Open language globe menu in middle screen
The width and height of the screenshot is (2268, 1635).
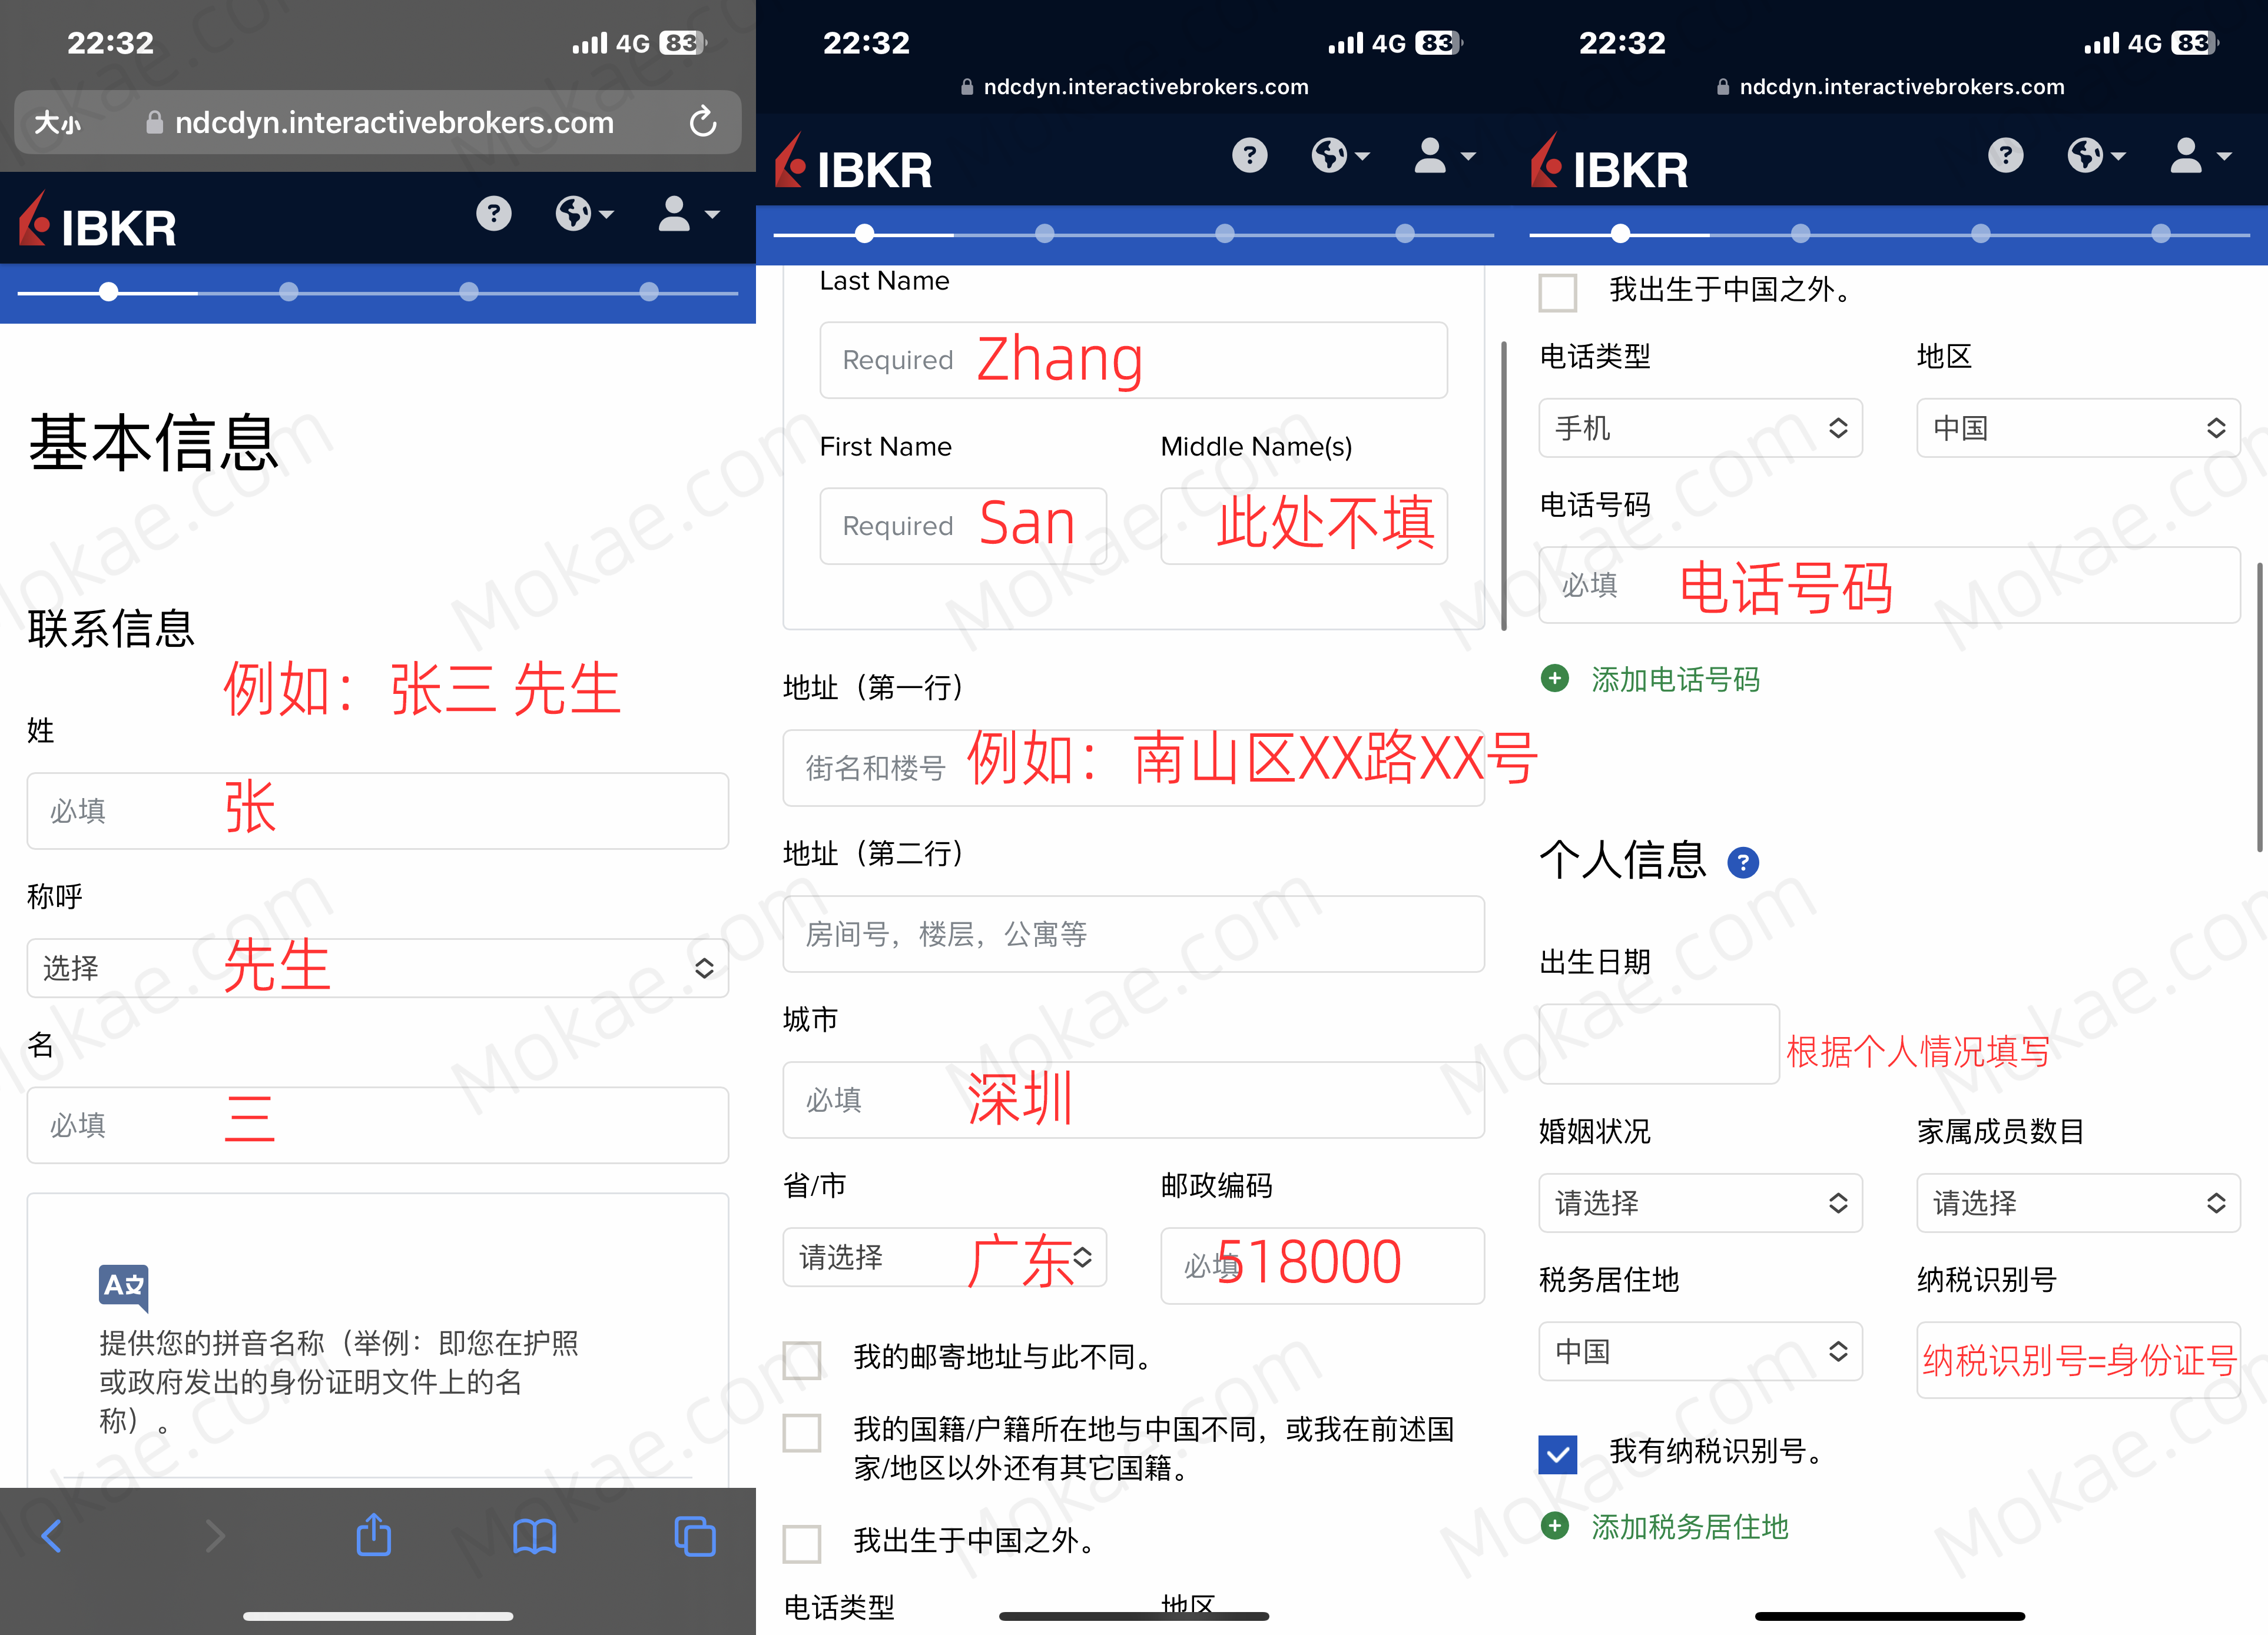[1341, 155]
